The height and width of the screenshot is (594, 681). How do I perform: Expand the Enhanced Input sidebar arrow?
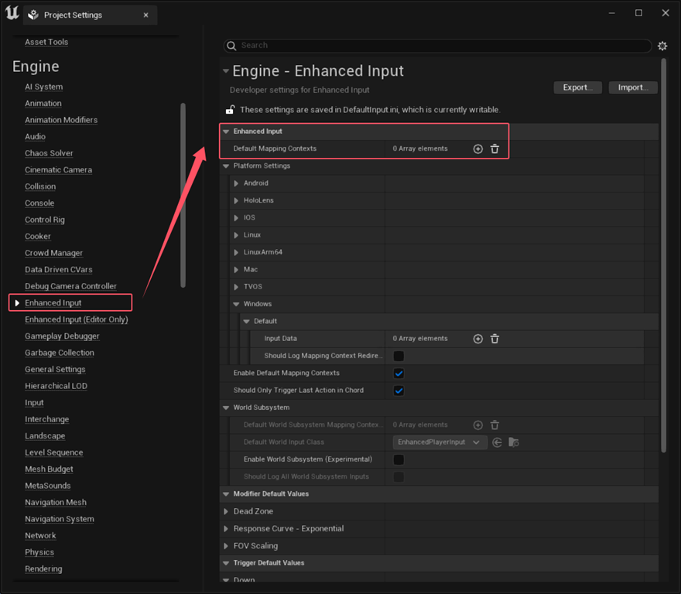pos(17,303)
